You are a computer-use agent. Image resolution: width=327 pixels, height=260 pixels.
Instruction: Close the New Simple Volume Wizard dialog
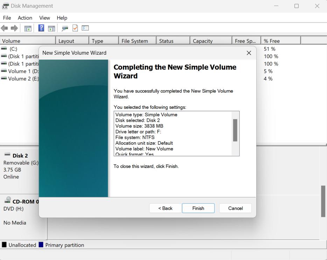(x=249, y=53)
